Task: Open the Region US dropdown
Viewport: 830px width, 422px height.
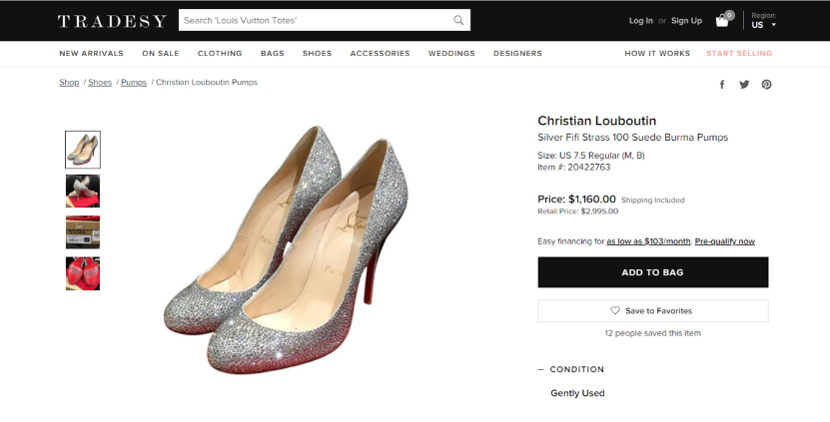Action: pos(763,21)
